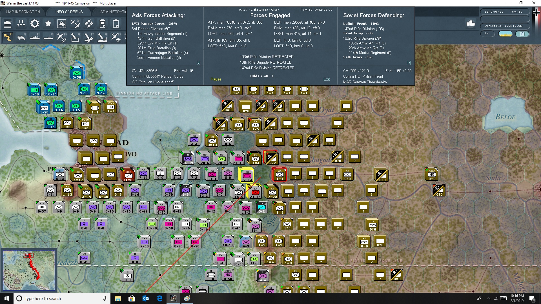The image size is (541, 304).
Task: Switch to the INFO SCREENS tab
Action: point(69,12)
